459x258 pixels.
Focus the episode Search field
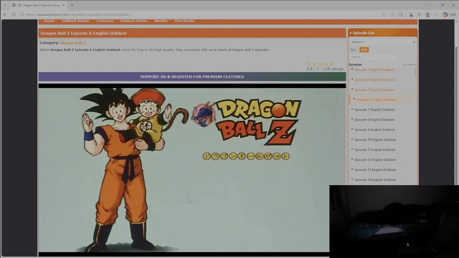373,57
